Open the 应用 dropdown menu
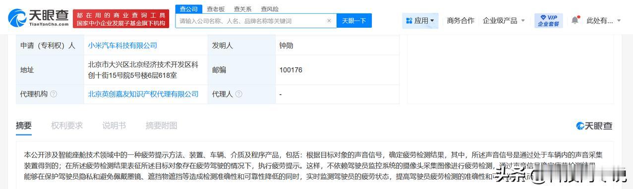Image resolution: width=633 pixels, height=189 pixels. (420, 20)
